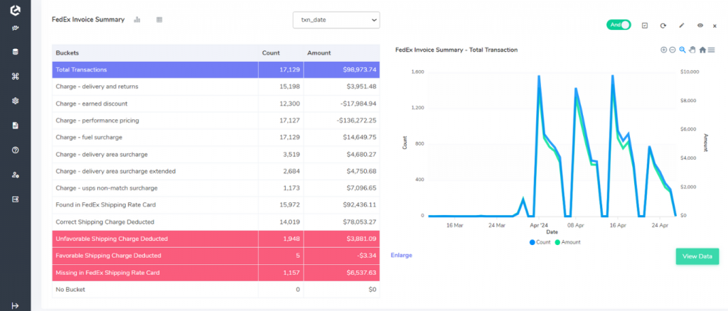Click the $6,537.63 amount cell
This screenshot has width=728, height=311.
point(342,273)
